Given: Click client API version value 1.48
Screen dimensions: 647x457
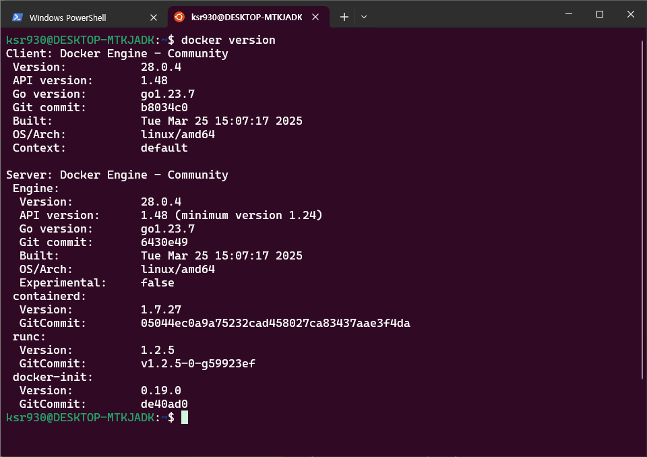Looking at the screenshot, I should [154, 80].
